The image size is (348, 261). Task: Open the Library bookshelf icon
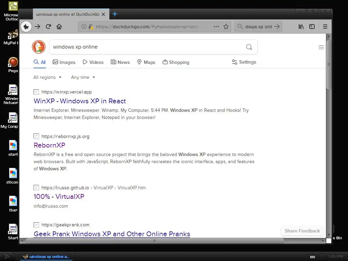coord(301,27)
